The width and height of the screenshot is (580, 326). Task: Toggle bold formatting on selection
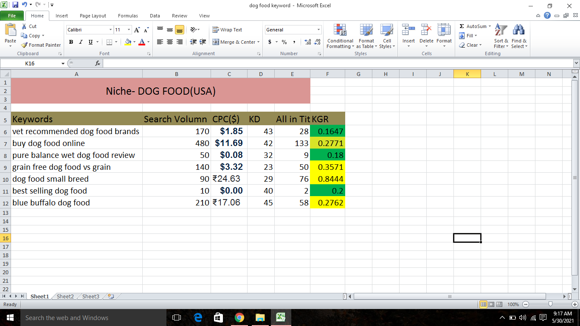pos(71,42)
